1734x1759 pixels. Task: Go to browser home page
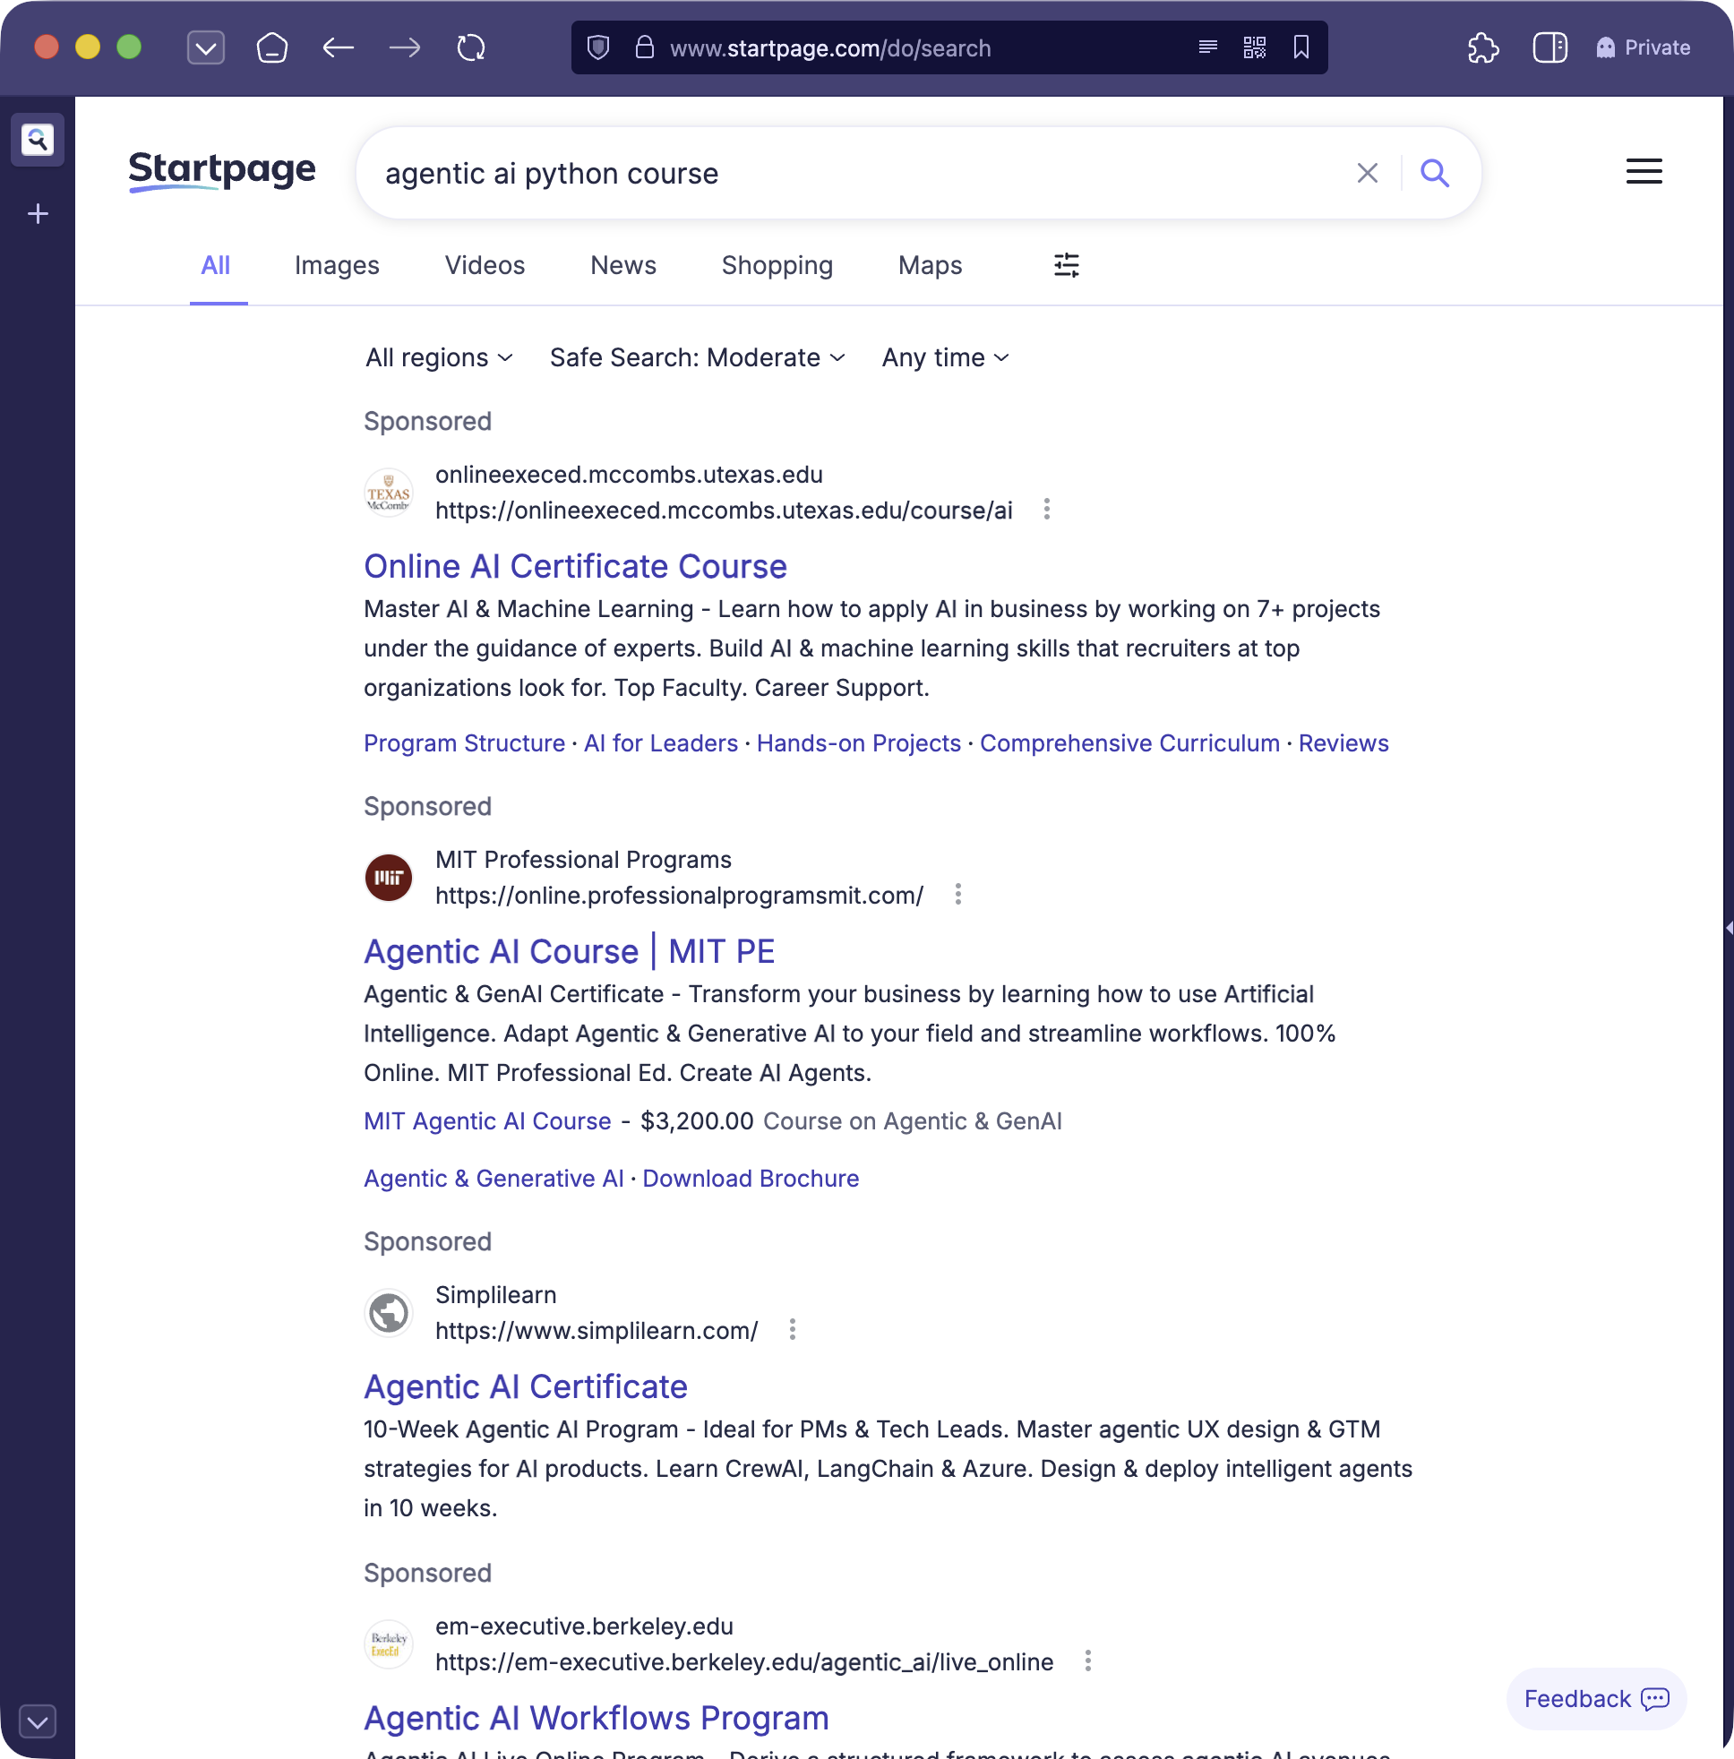(x=271, y=47)
